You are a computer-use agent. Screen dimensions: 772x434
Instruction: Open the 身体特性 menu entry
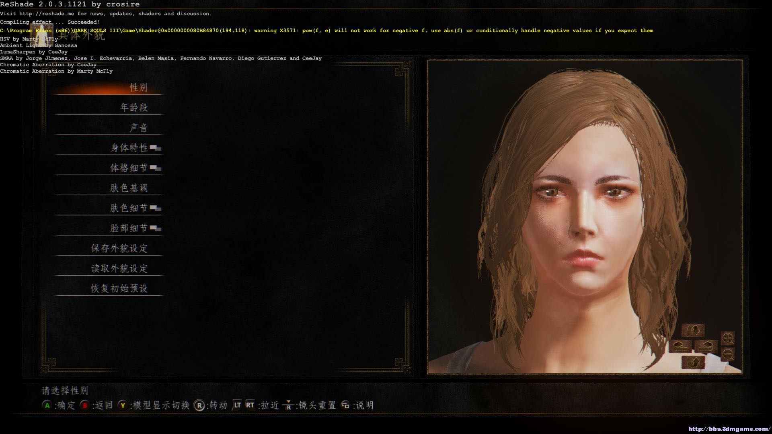pos(109,148)
